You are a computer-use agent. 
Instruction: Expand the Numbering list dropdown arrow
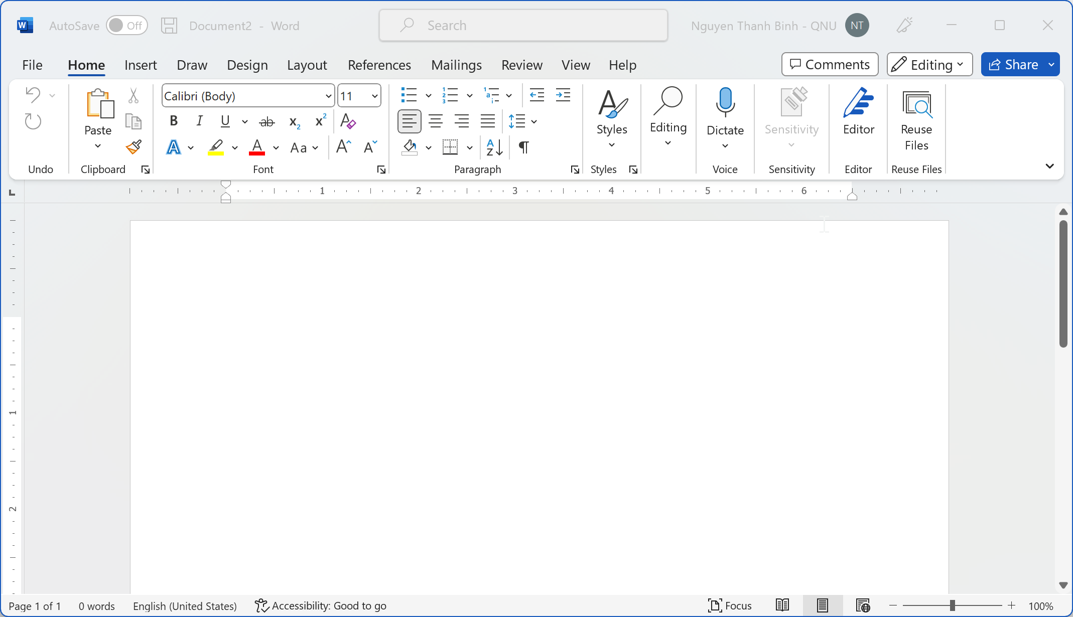coord(470,95)
